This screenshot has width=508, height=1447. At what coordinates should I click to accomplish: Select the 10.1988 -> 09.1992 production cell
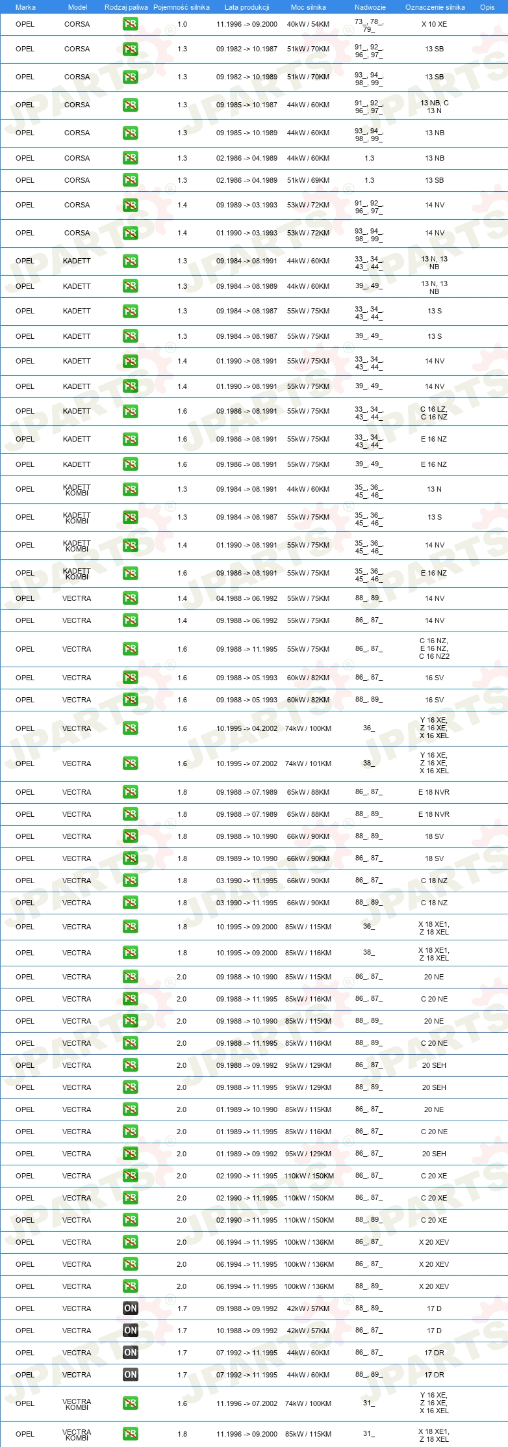click(x=247, y=1331)
